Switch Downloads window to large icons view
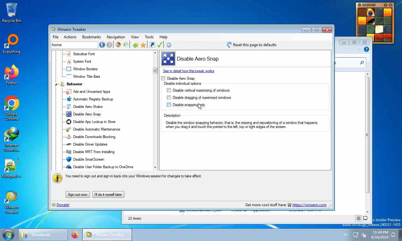 [x=365, y=218]
